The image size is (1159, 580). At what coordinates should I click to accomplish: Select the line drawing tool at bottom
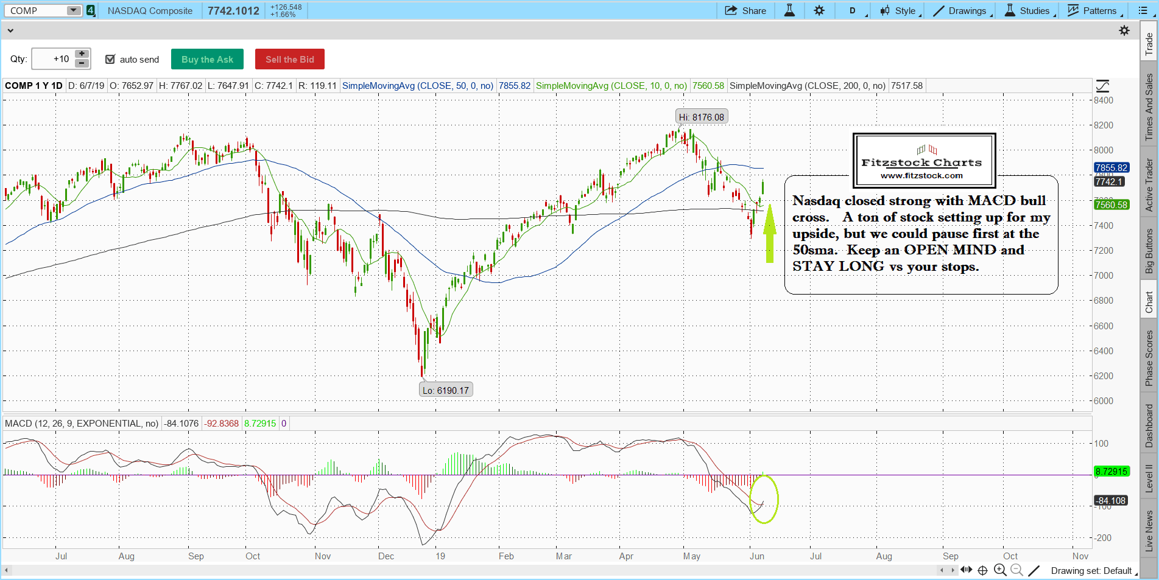tap(1034, 570)
